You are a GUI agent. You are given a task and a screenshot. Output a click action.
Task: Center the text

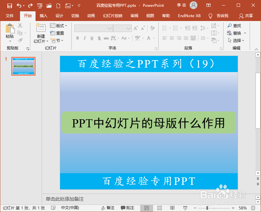tap(172, 38)
